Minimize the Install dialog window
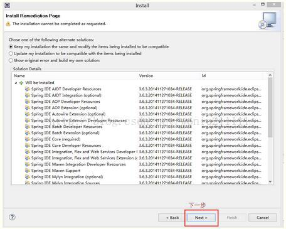Image resolution: width=286 pixels, height=229 pixels. point(255,4)
